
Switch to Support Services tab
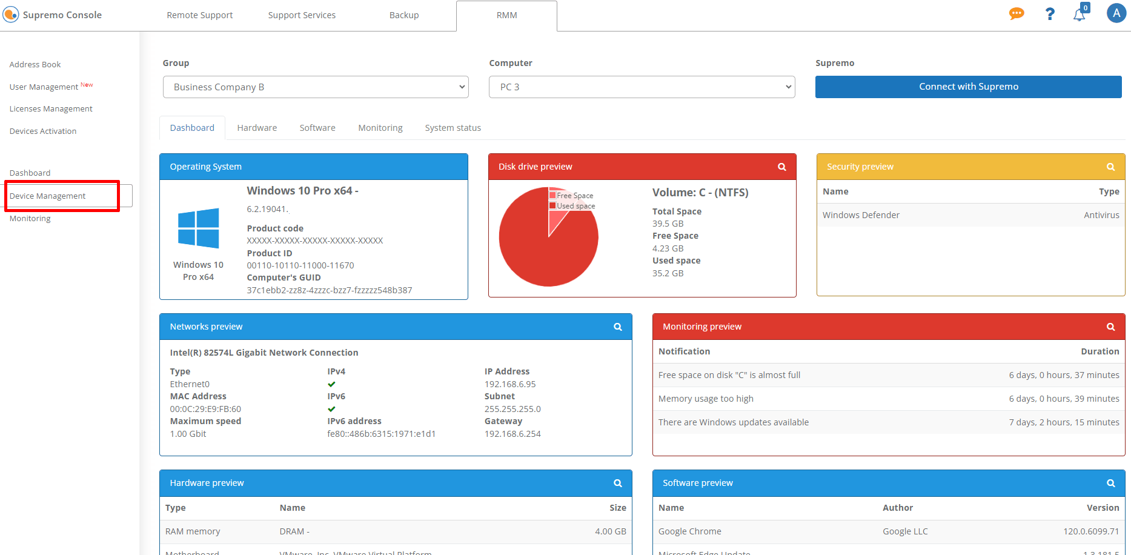click(302, 15)
